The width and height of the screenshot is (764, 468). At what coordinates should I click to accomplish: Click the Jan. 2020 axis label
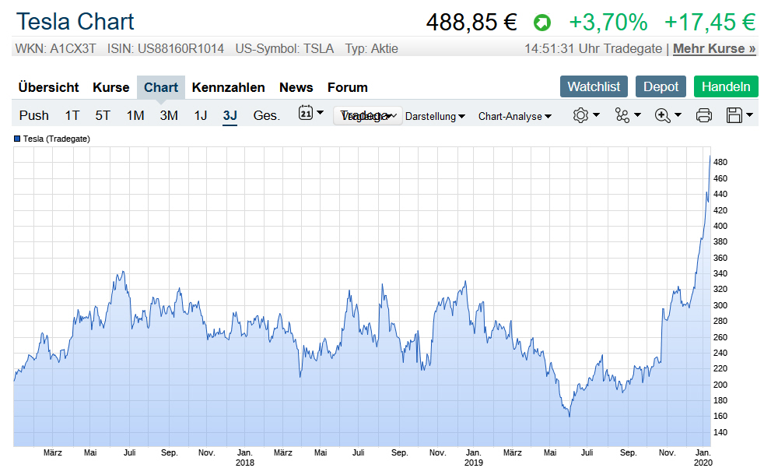pos(703,458)
